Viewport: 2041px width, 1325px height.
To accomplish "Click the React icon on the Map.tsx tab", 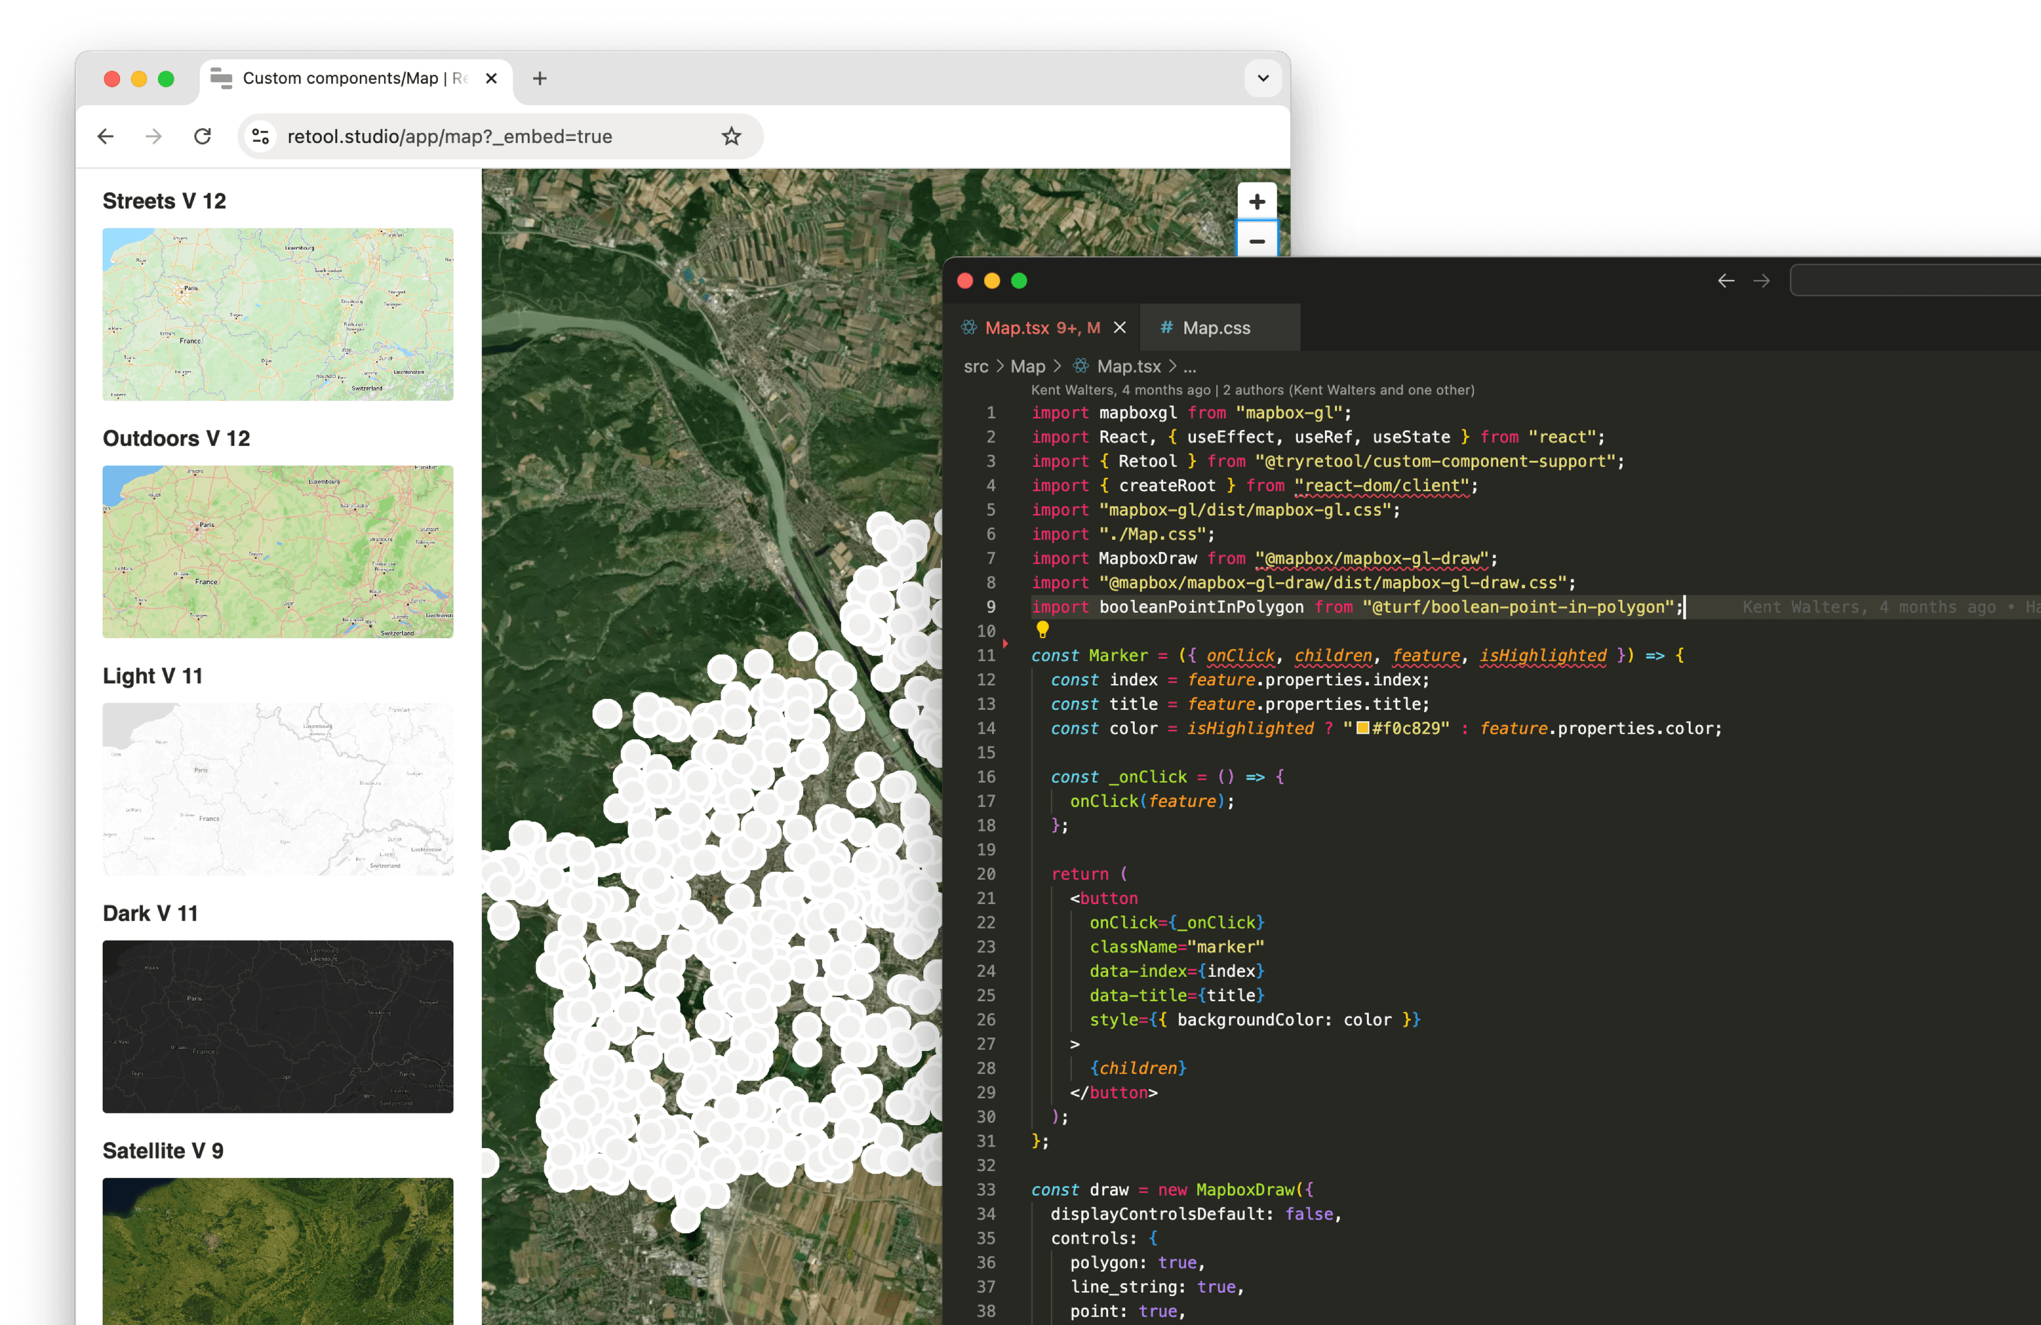I will click(x=969, y=327).
